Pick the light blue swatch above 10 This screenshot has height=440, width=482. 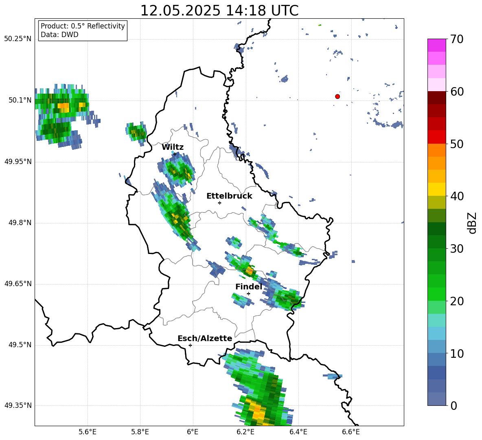coord(436,347)
